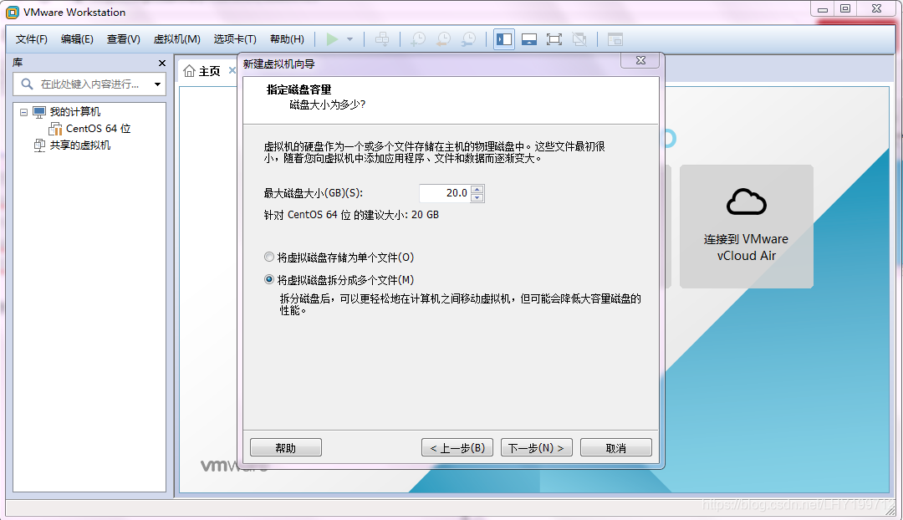Viewport: 903px width, 520px height.
Task: Click the Unity mode icon
Action: click(579, 39)
